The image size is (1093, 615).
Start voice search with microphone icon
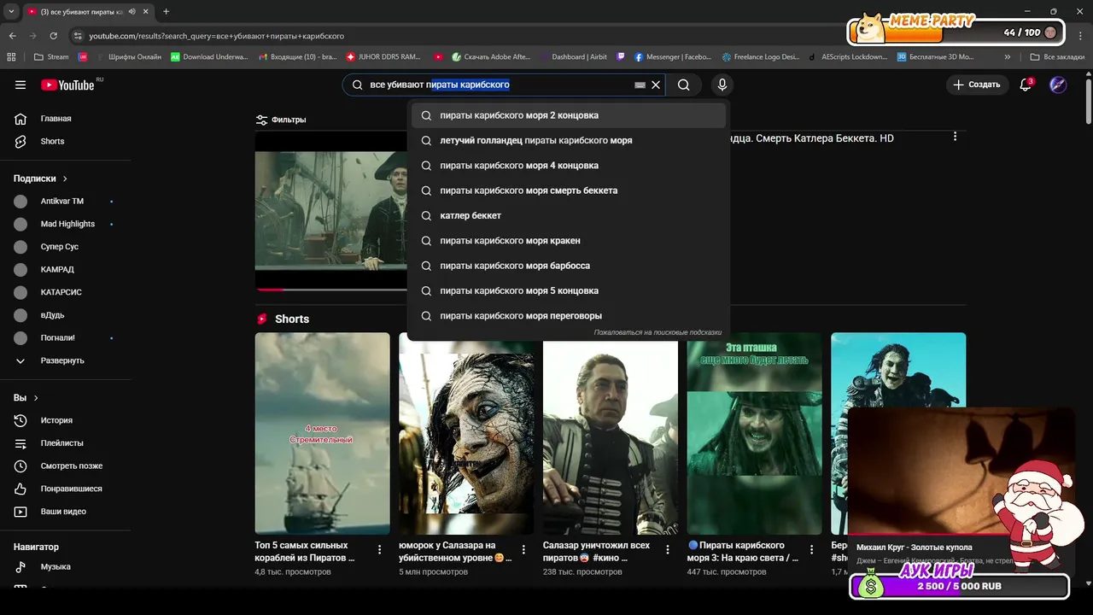722,85
